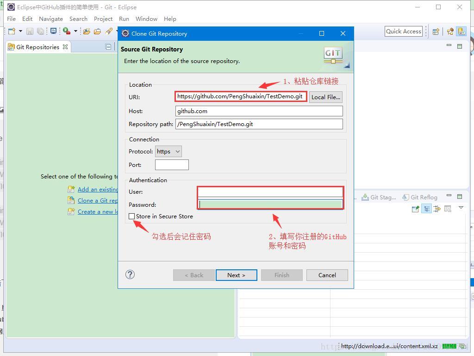Open the Navigate menu
This screenshot has width=474, height=356.
tap(51, 19)
